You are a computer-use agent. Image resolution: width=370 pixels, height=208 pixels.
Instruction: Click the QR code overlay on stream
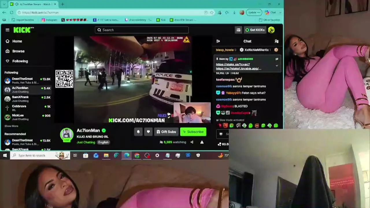tap(64, 79)
